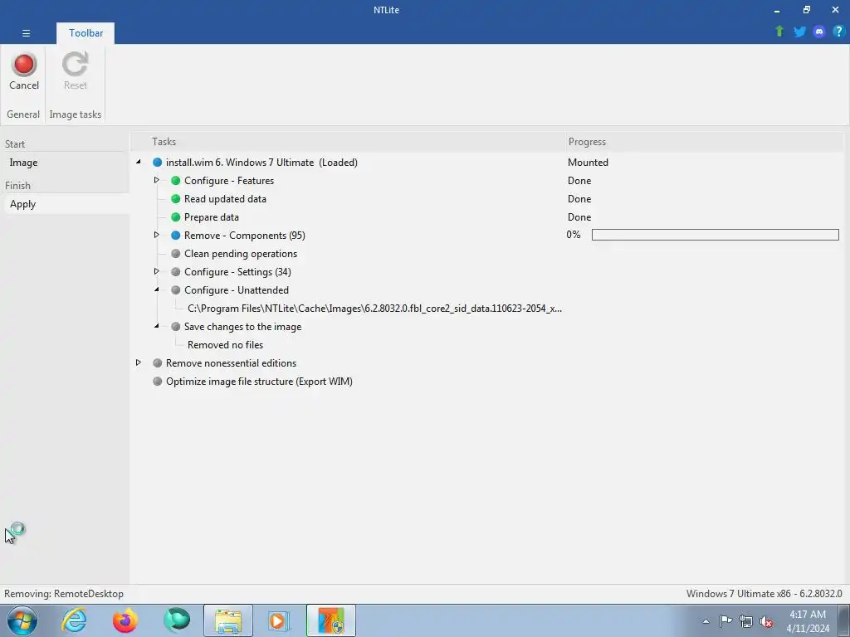This screenshot has width=850, height=637.
Task: Click 'Mounted' progress status text
Action: (588, 163)
